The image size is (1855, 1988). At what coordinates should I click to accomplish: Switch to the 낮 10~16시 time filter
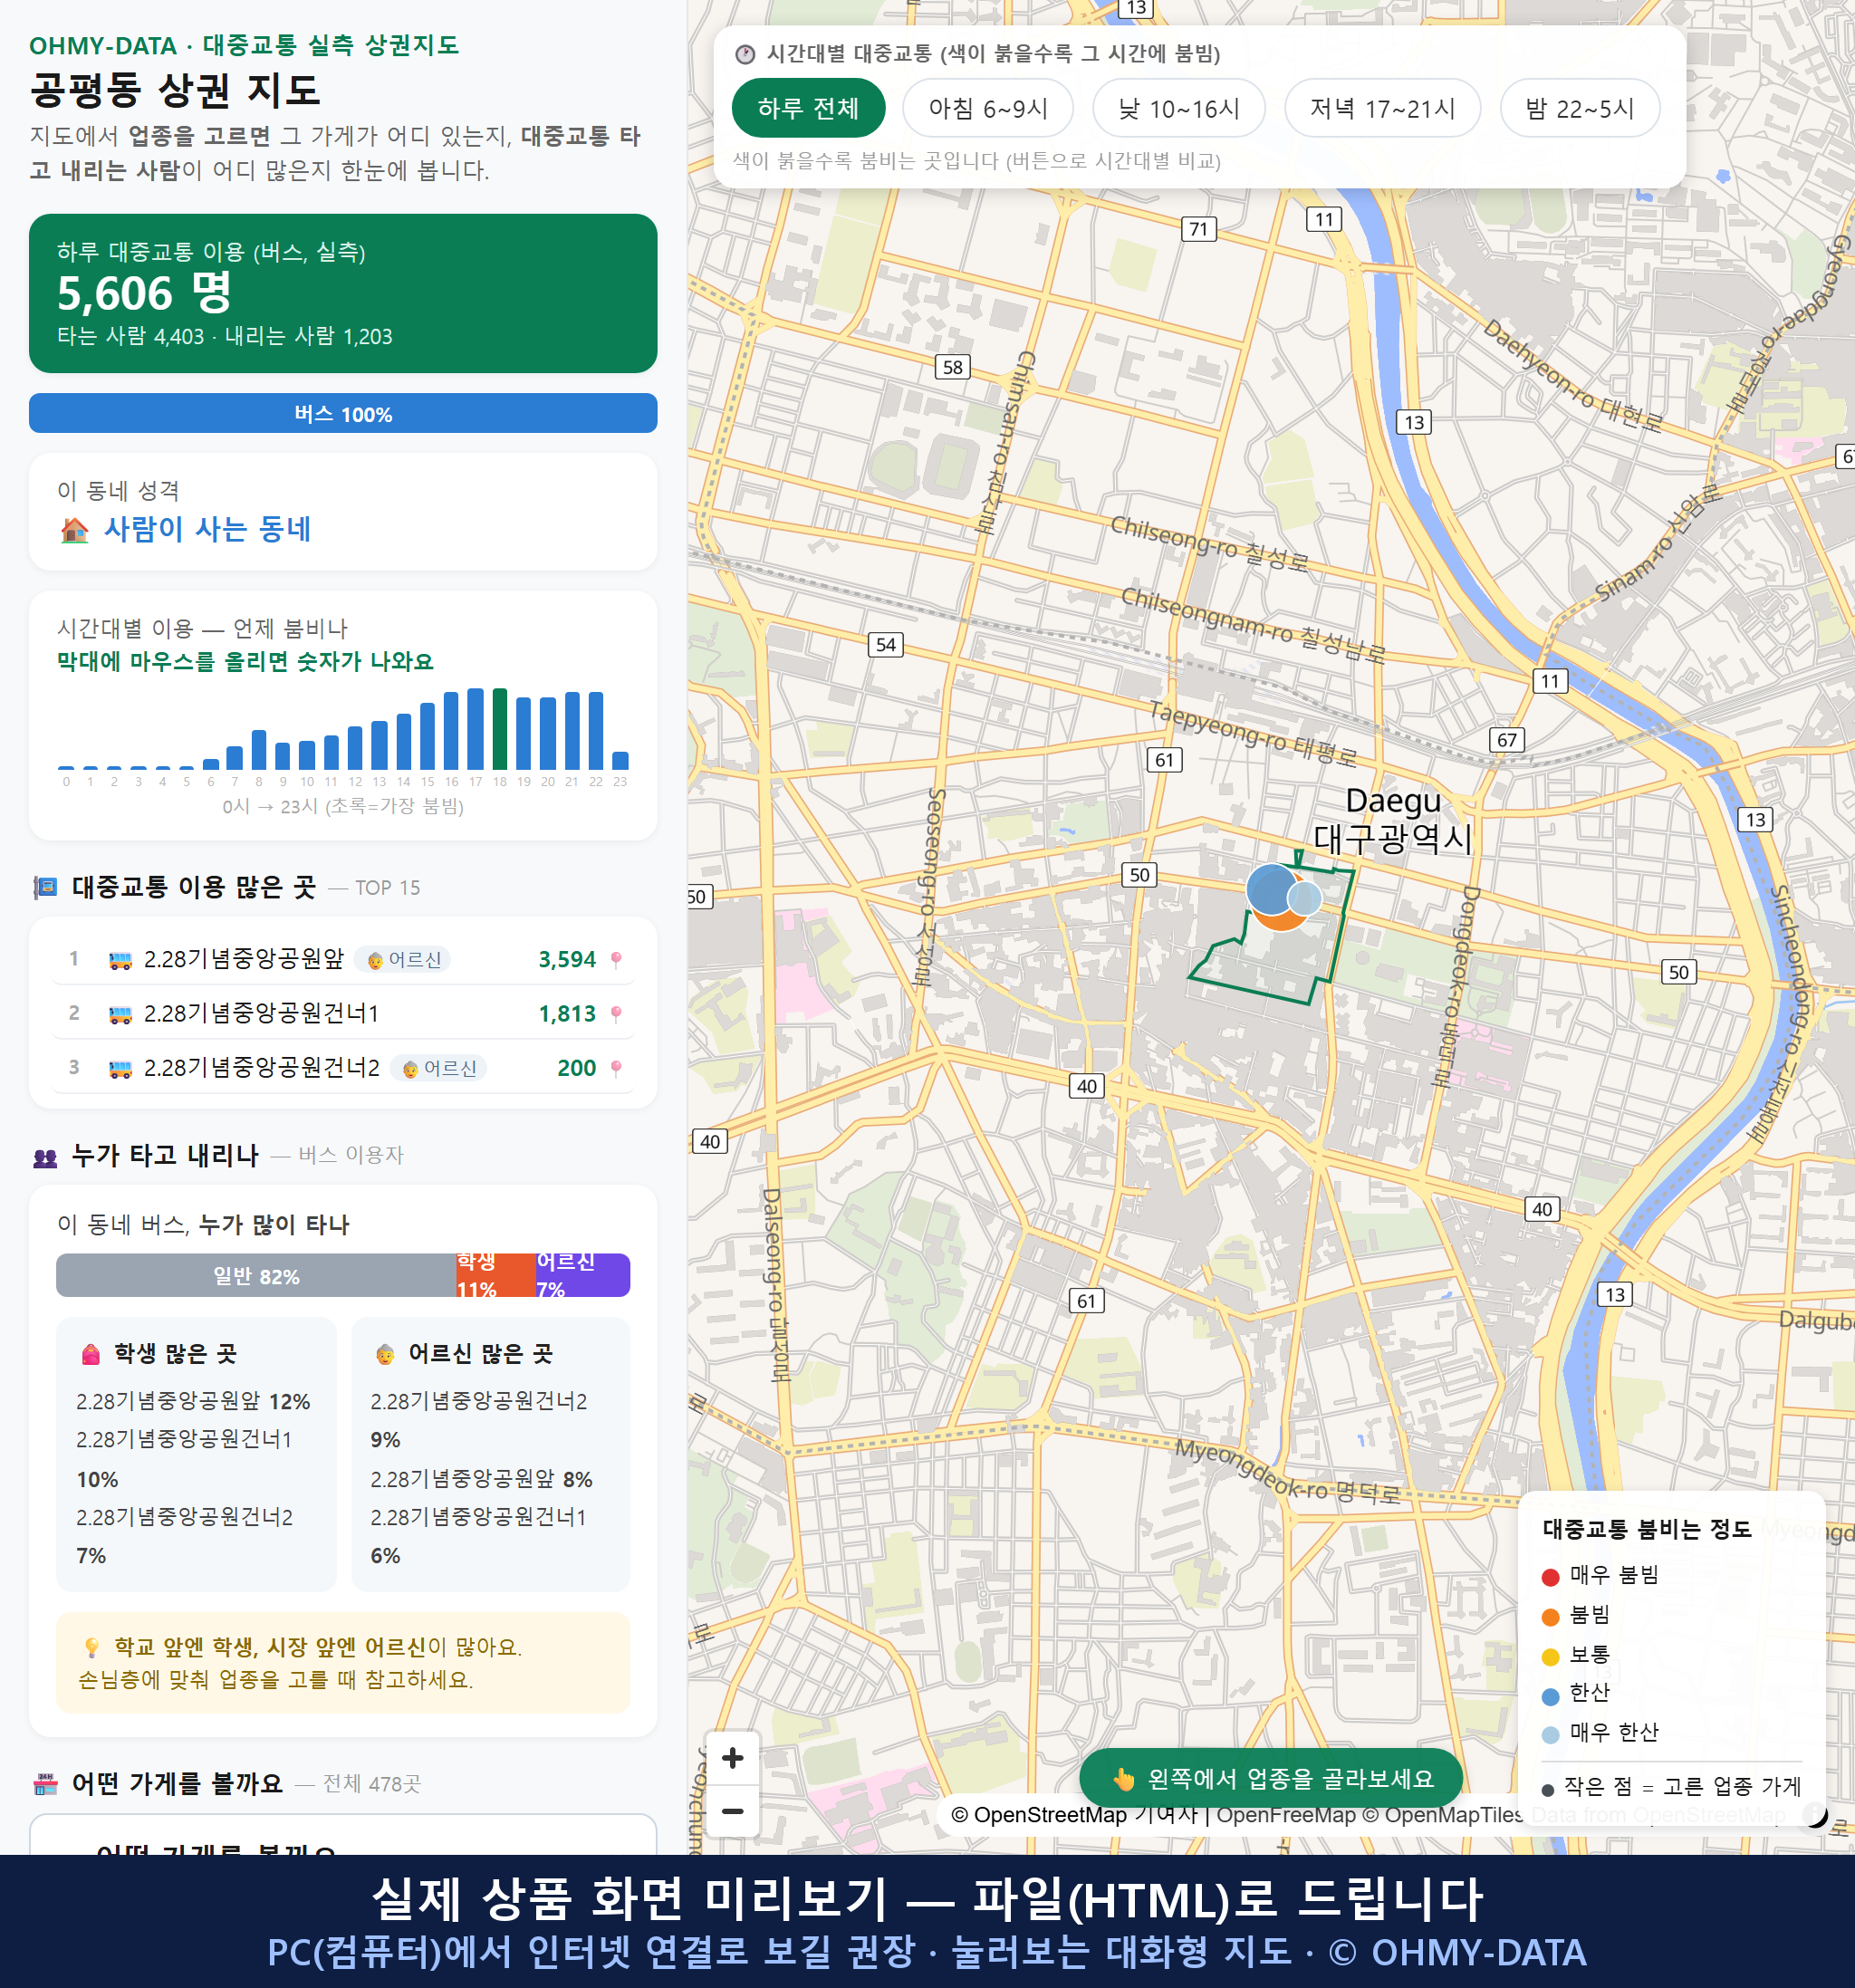click(1179, 108)
